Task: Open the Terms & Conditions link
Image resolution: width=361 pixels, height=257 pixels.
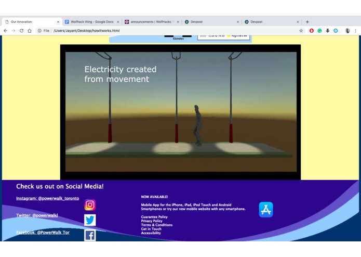Action: coord(157,225)
